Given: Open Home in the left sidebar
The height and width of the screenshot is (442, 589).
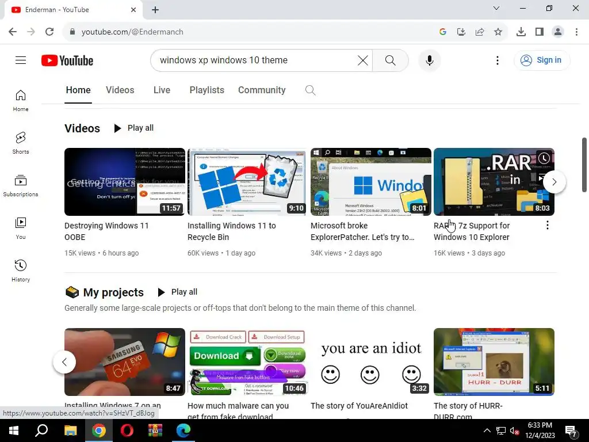Looking at the screenshot, I should coord(21,101).
